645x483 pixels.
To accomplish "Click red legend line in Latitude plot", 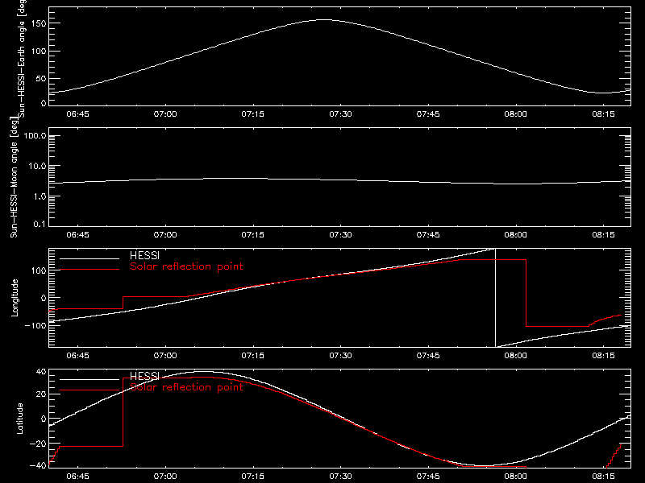I will 89,390.
